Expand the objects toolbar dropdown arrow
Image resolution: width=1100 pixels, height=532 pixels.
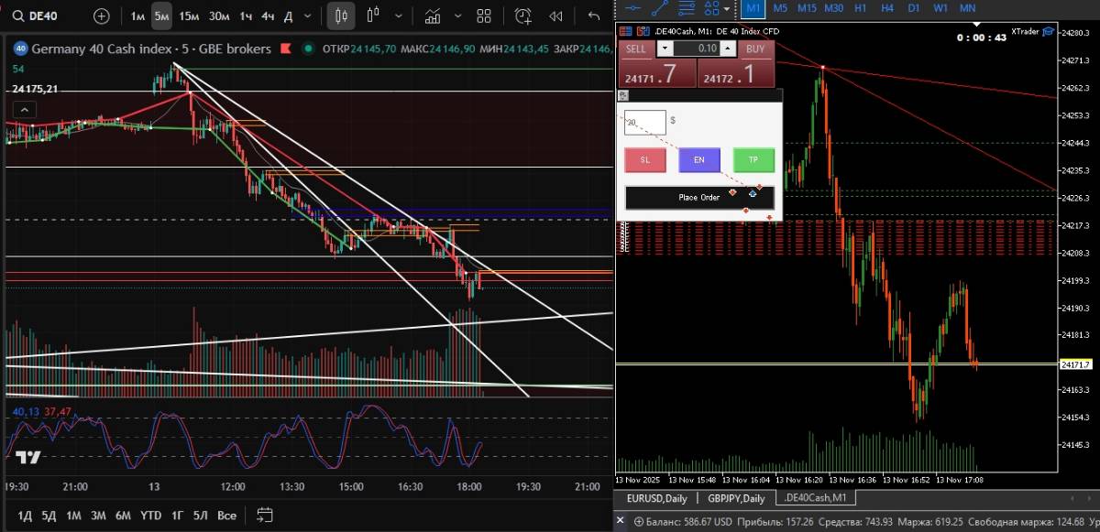(727, 8)
